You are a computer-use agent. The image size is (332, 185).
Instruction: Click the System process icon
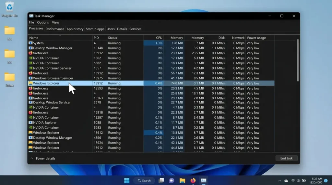point(30,43)
